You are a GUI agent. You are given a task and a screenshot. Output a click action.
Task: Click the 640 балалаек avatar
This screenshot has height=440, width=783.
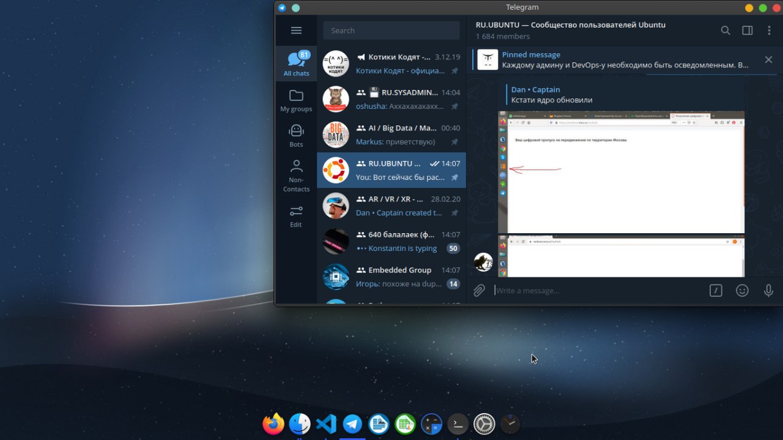336,241
